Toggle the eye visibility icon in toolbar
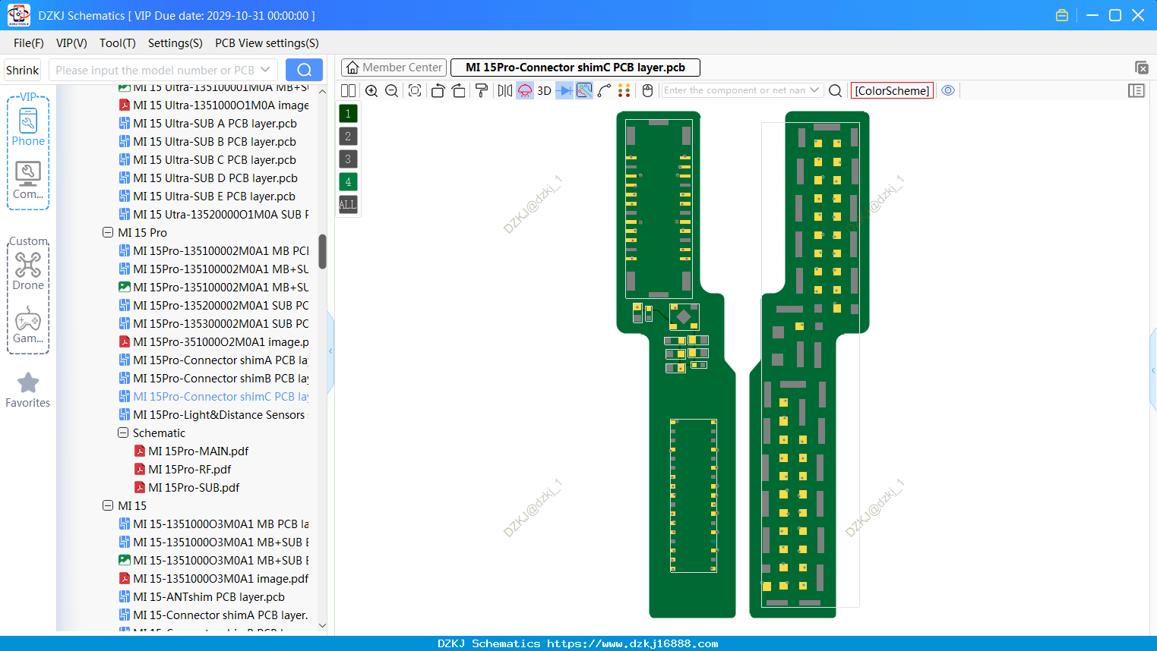1157x651 pixels. [x=948, y=90]
